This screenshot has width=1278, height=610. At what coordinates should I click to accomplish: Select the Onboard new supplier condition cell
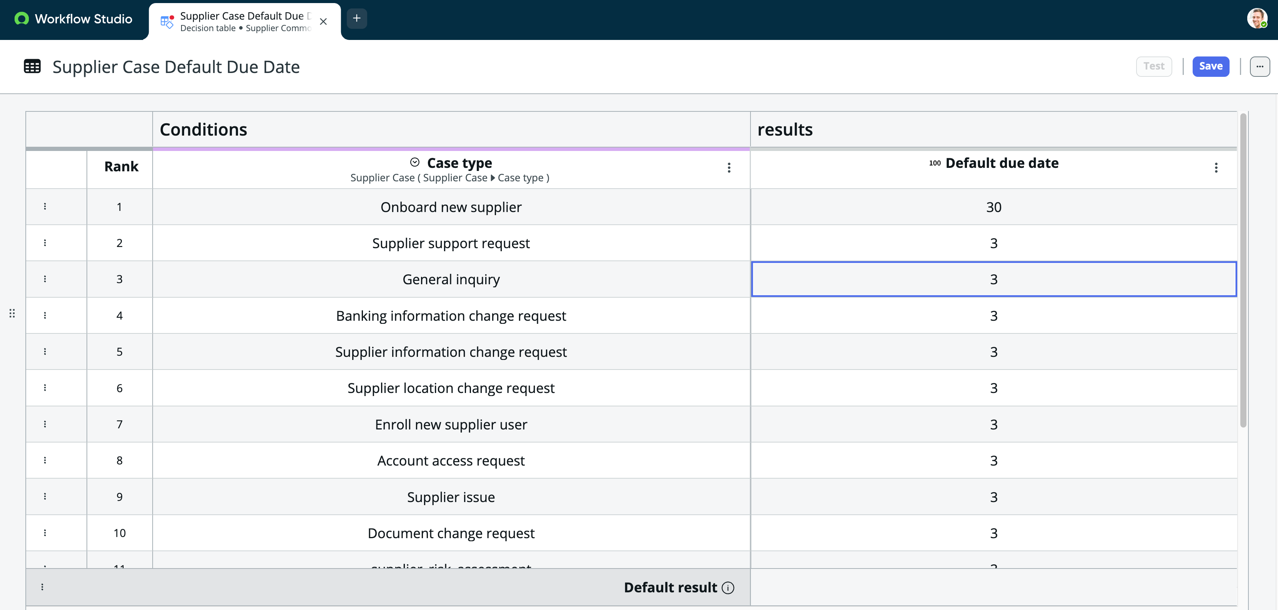[x=451, y=207]
